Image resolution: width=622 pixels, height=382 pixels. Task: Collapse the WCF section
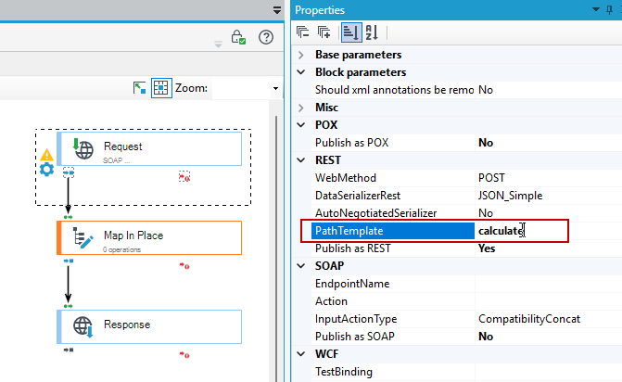coord(301,354)
